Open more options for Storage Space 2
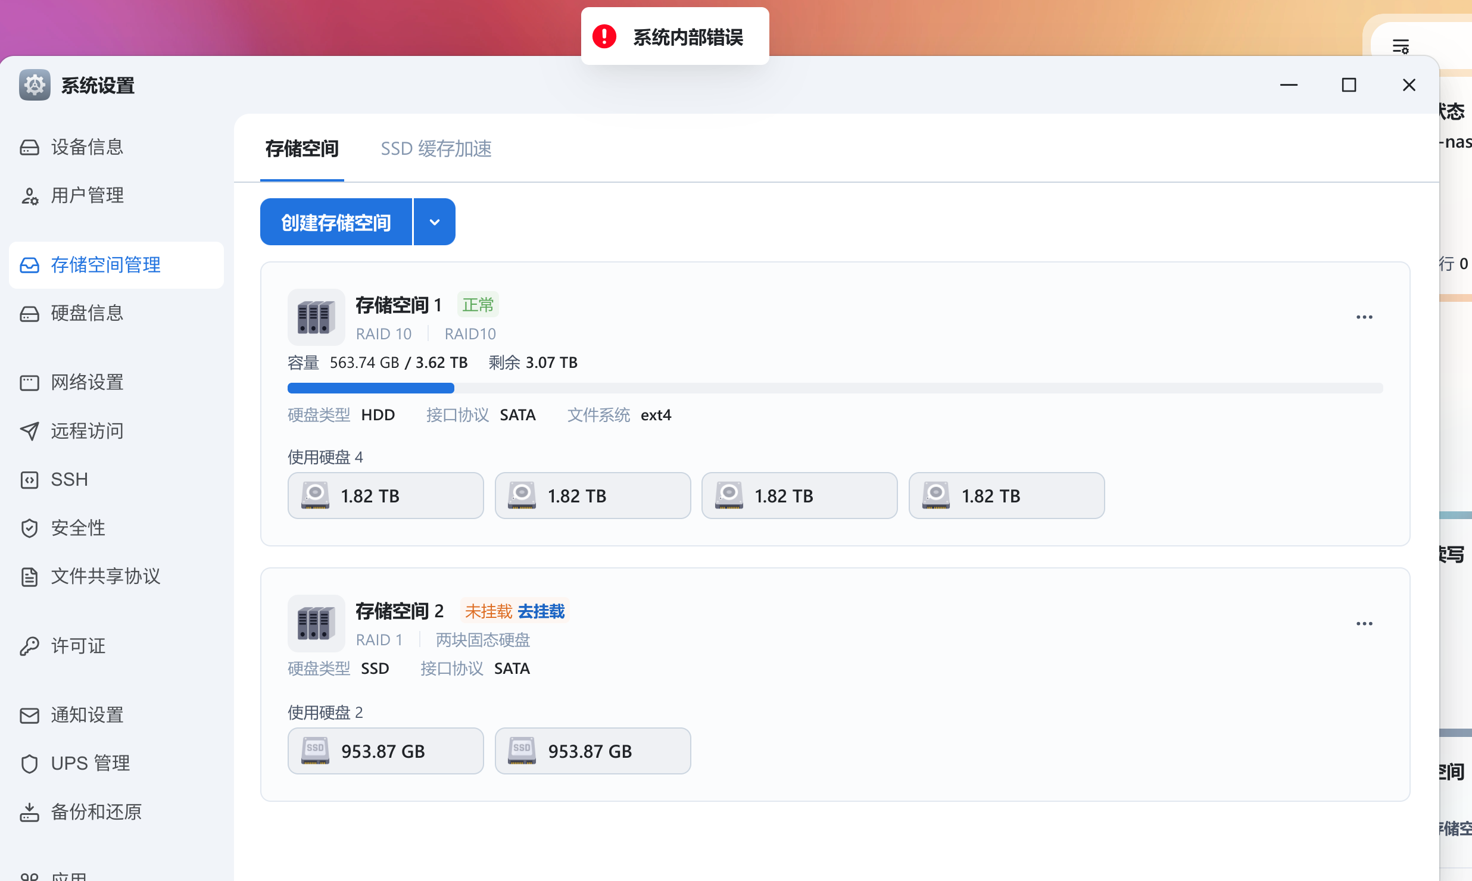Viewport: 1472px width, 881px height. point(1364,624)
